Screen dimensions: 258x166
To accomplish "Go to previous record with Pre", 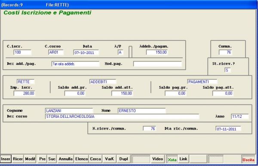I will coord(42,159).
